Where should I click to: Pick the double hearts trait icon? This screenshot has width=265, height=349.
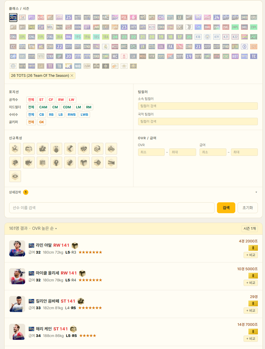84,149
